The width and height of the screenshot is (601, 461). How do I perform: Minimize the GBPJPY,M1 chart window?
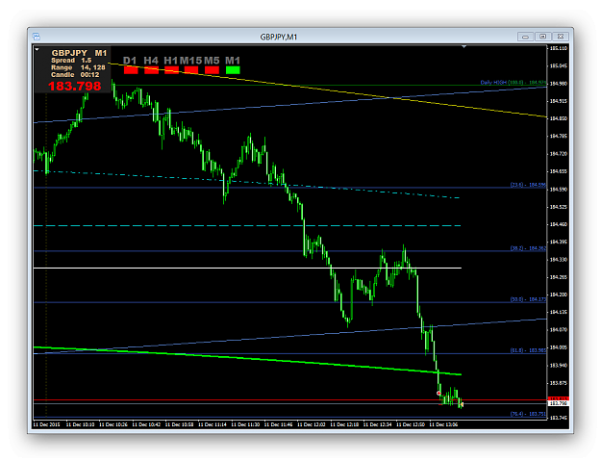[525, 37]
